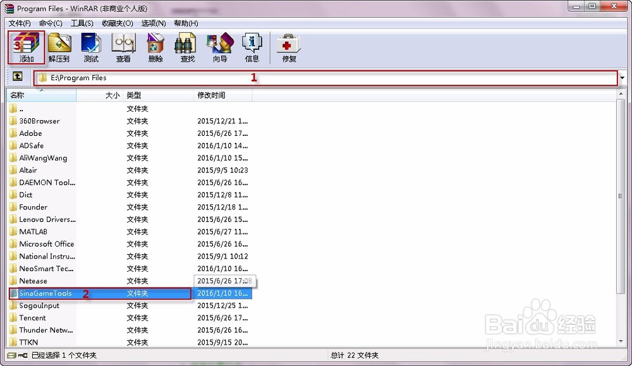Expand the address bar path dropdown

coord(623,77)
